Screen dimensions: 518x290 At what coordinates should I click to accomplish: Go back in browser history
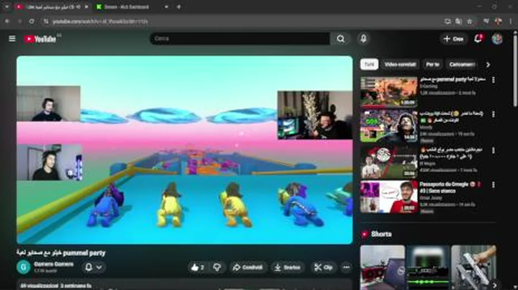tap(7, 21)
